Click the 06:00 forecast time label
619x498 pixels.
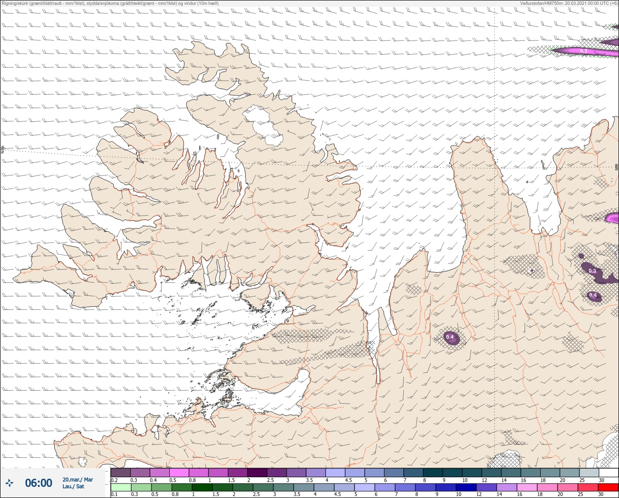click(x=39, y=483)
